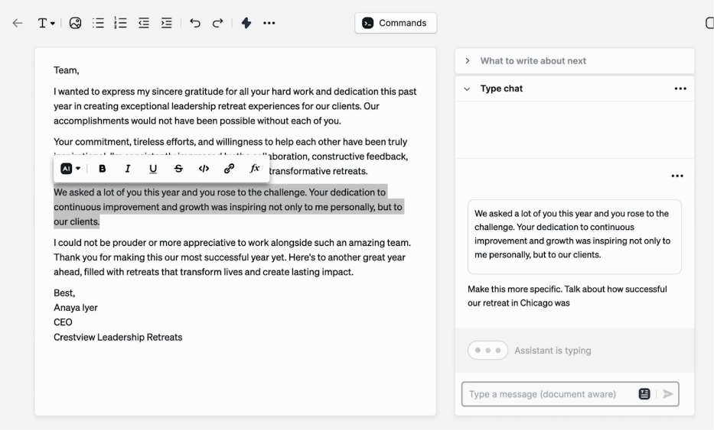Click the 'Best,' closing line
Screen dimensions: 714x430
pos(64,293)
